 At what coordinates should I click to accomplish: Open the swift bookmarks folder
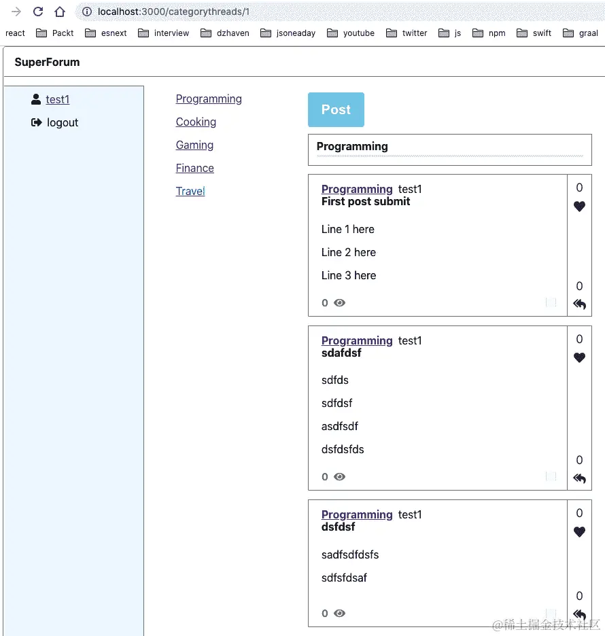click(x=534, y=33)
